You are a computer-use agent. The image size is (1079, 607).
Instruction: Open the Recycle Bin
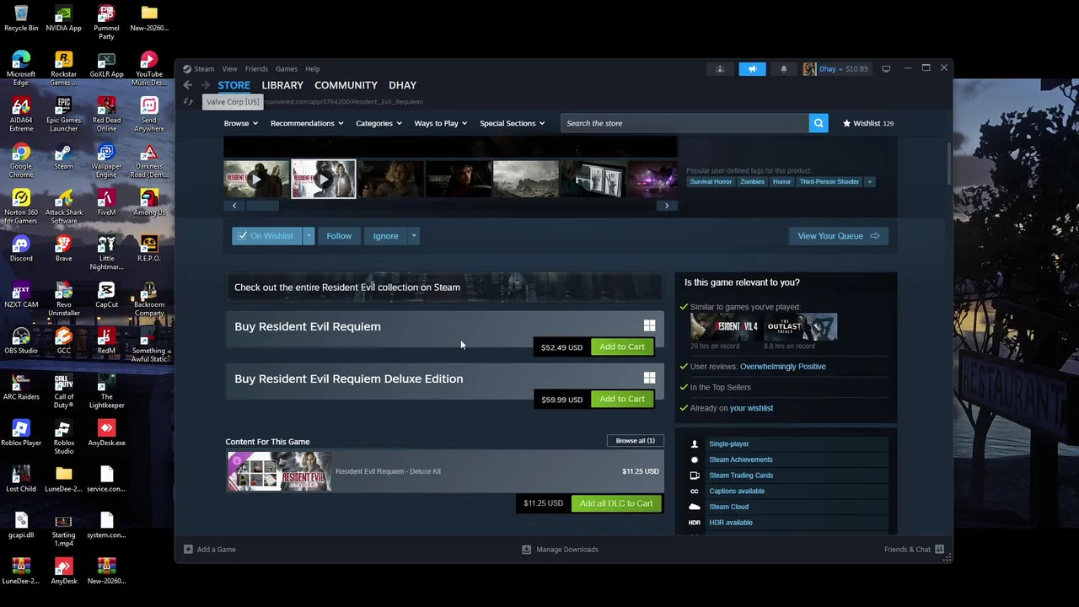21,19
